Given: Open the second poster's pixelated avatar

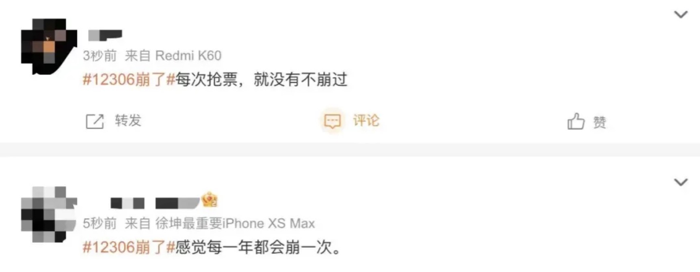Looking at the screenshot, I should click(49, 214).
